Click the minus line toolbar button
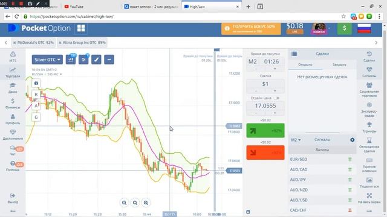Viewport: 387px width, 217px height. coord(109,60)
